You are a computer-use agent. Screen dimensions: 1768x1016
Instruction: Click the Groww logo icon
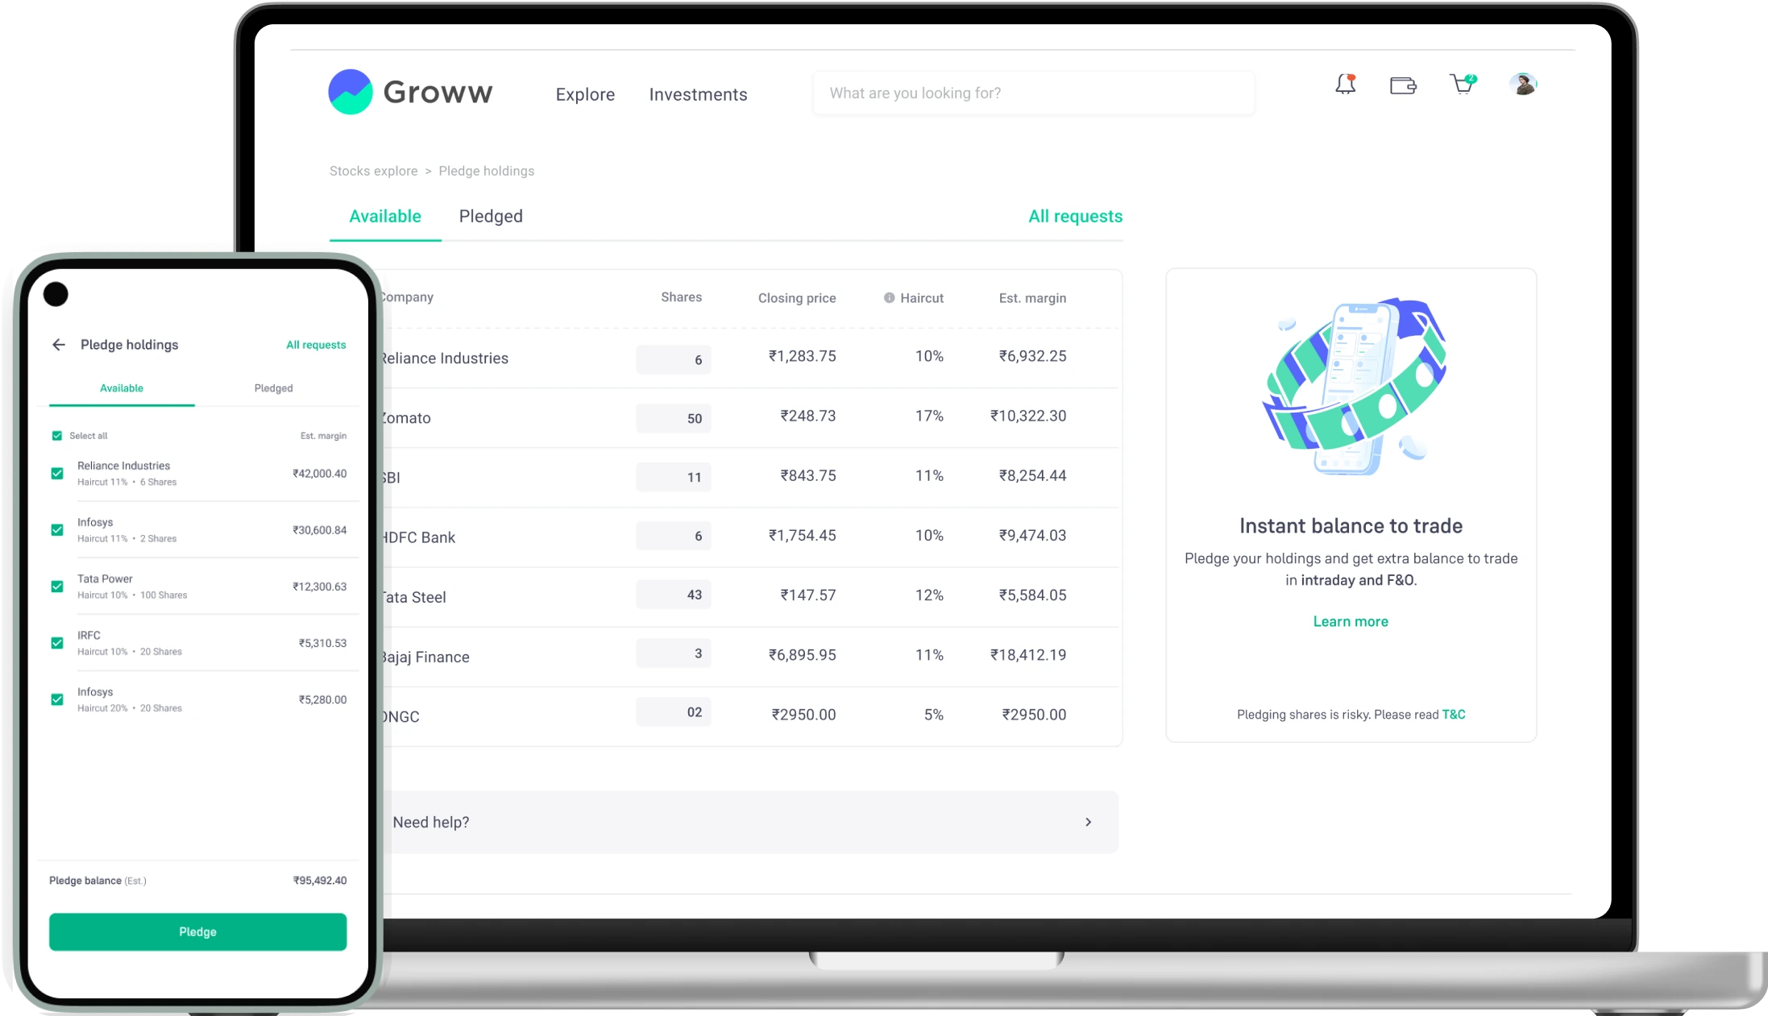(x=351, y=92)
